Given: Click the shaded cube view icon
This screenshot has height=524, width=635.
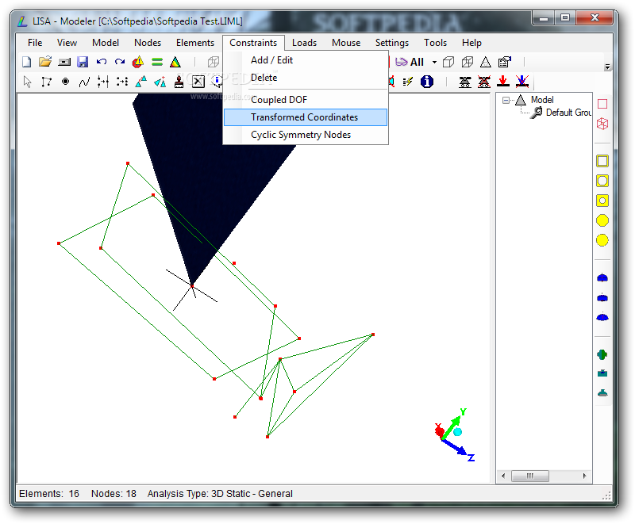Looking at the screenshot, I should (x=448, y=62).
